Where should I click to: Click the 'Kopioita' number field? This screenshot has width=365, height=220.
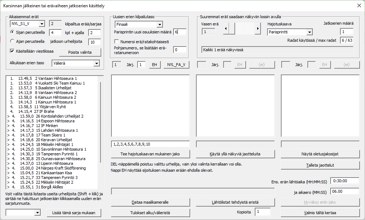[x=263, y=212]
